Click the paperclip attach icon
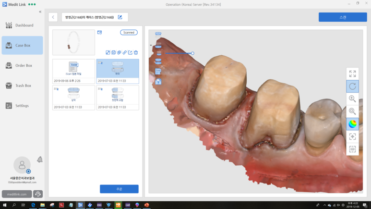Viewport: 371px width, 209px height. 119,52
